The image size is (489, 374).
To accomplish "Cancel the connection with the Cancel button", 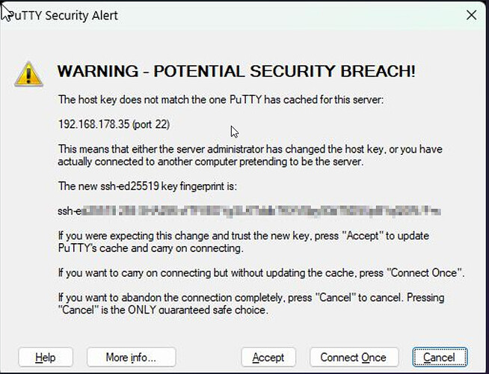I will (439, 358).
